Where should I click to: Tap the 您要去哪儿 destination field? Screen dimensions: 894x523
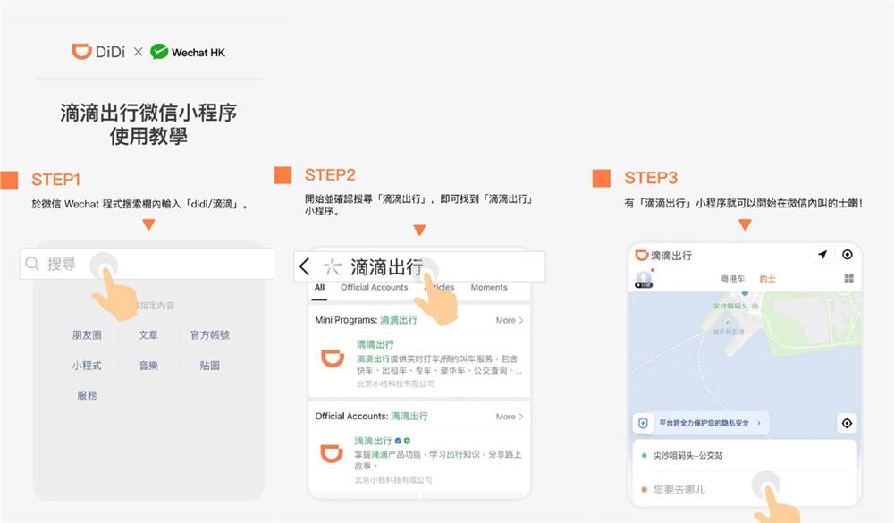(745, 489)
